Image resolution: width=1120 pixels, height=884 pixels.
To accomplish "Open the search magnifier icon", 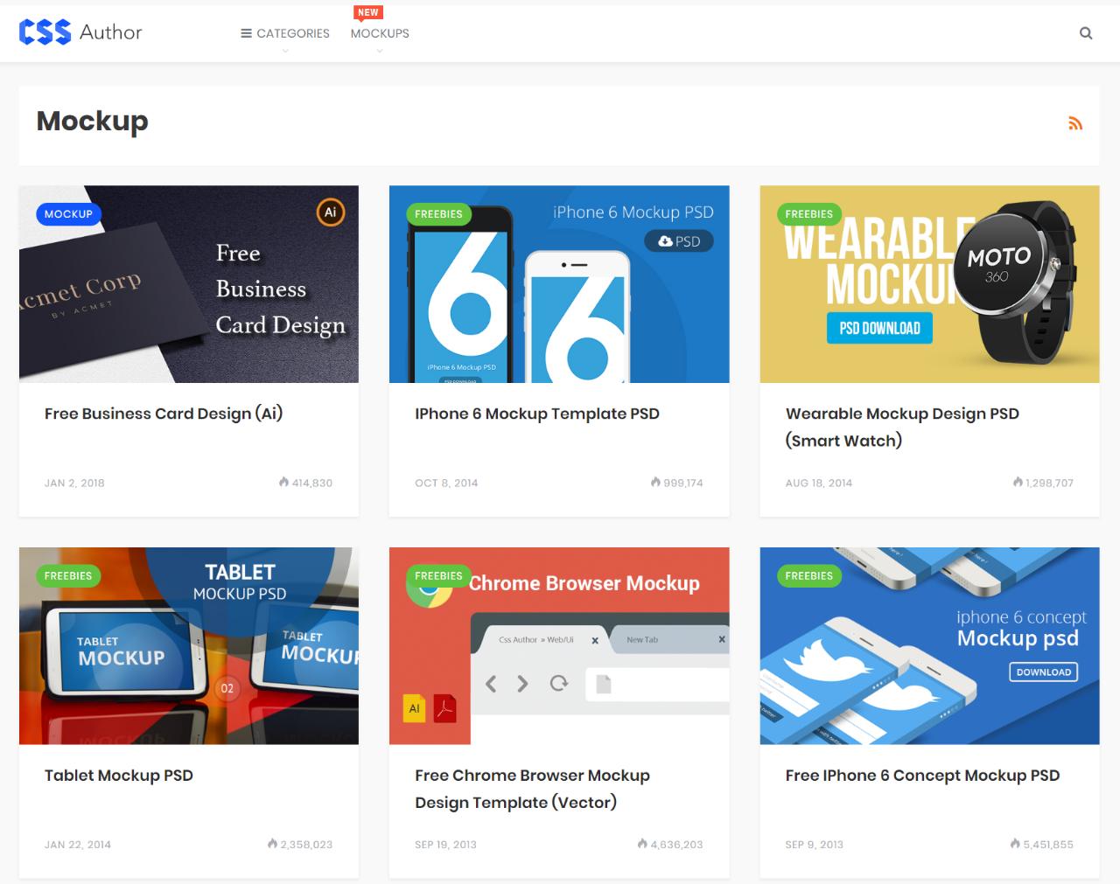I will (x=1086, y=33).
